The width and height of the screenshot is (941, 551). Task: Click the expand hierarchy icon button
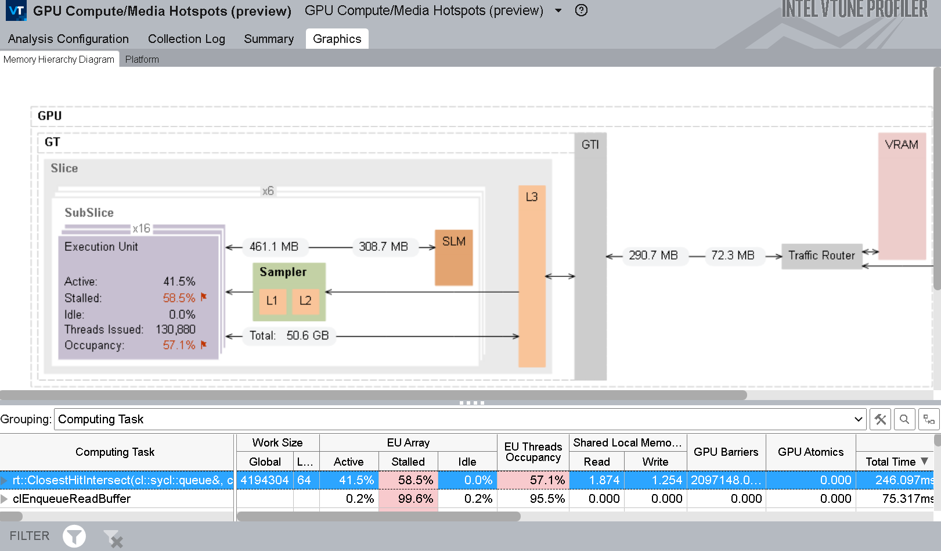(x=929, y=419)
